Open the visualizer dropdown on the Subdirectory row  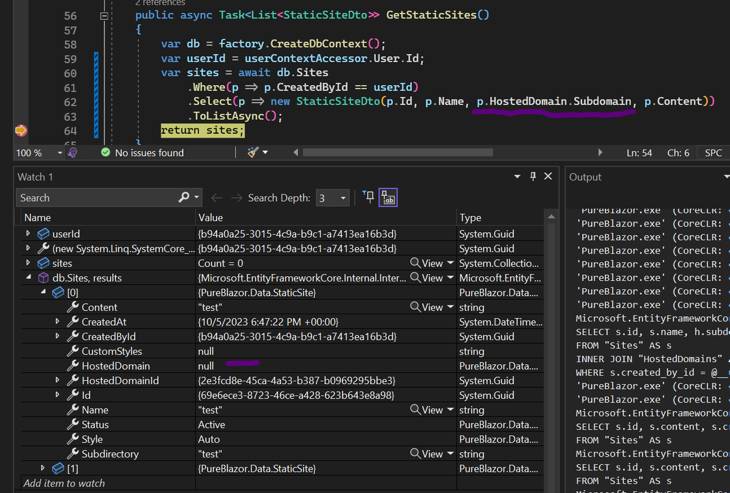pyautogui.click(x=450, y=454)
